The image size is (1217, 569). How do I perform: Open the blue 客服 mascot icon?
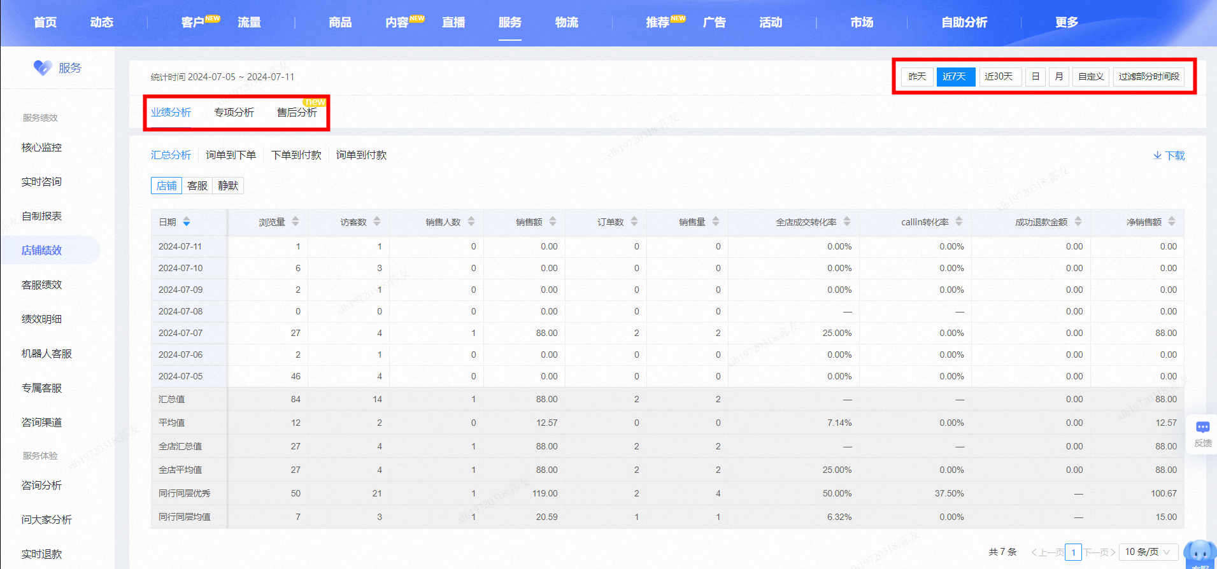pyautogui.click(x=1200, y=554)
